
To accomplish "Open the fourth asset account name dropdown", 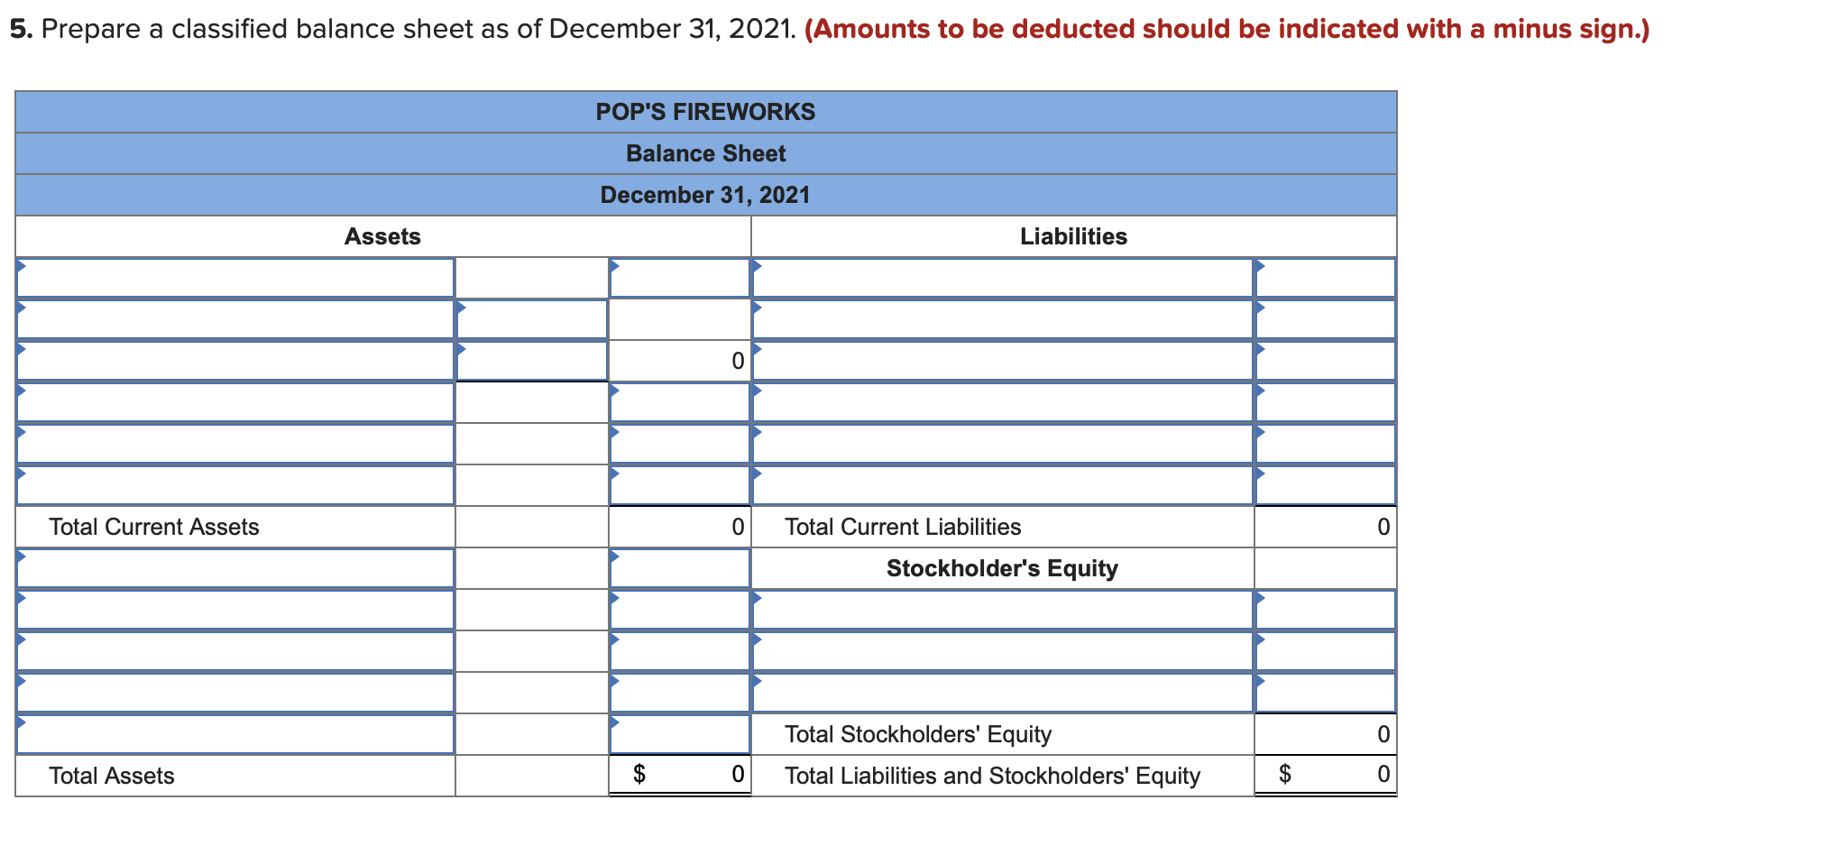I will click(235, 402).
